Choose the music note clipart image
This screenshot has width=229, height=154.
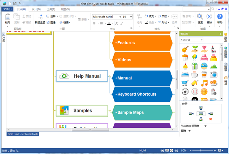tap(204, 83)
